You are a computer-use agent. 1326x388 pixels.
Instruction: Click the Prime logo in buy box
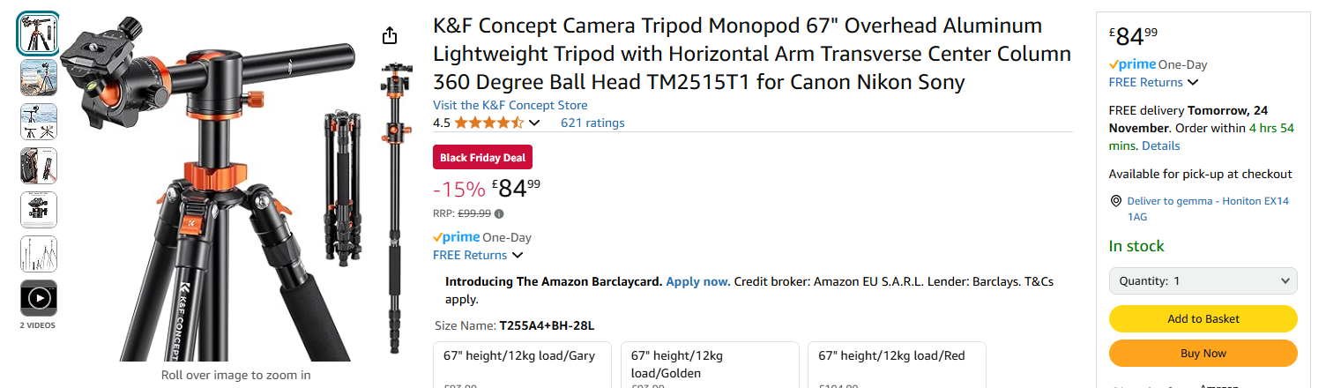(x=1132, y=64)
